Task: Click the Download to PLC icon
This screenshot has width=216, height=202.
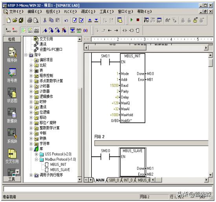Action: pos(97,20)
